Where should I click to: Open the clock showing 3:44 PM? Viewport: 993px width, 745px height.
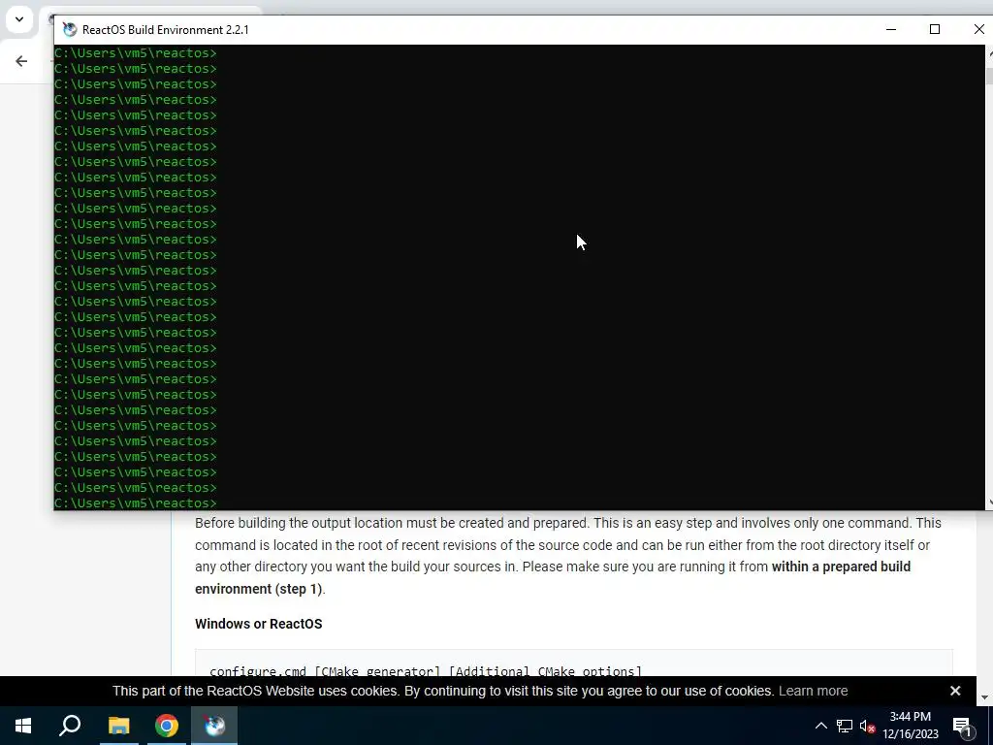pyautogui.click(x=910, y=726)
